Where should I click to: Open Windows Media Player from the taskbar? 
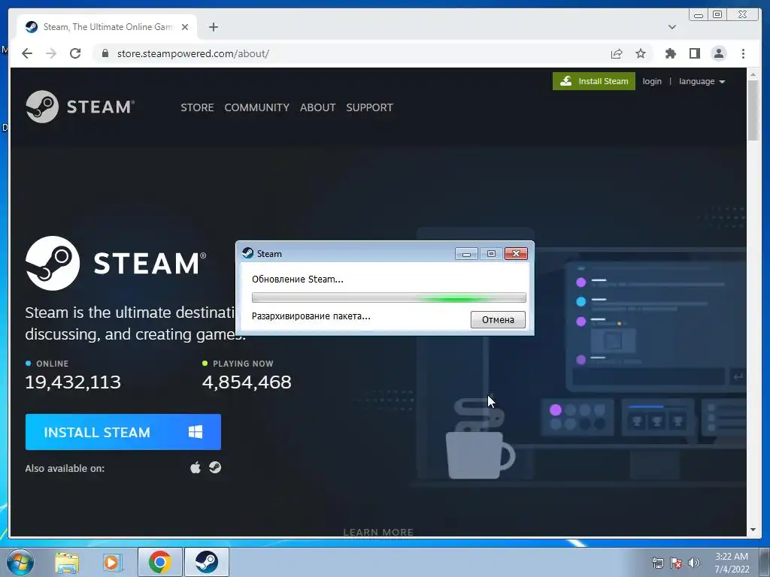coord(113,562)
